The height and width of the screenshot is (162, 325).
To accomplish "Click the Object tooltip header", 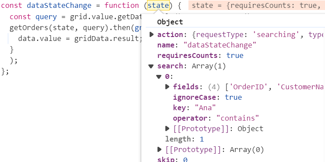I will point(170,22).
